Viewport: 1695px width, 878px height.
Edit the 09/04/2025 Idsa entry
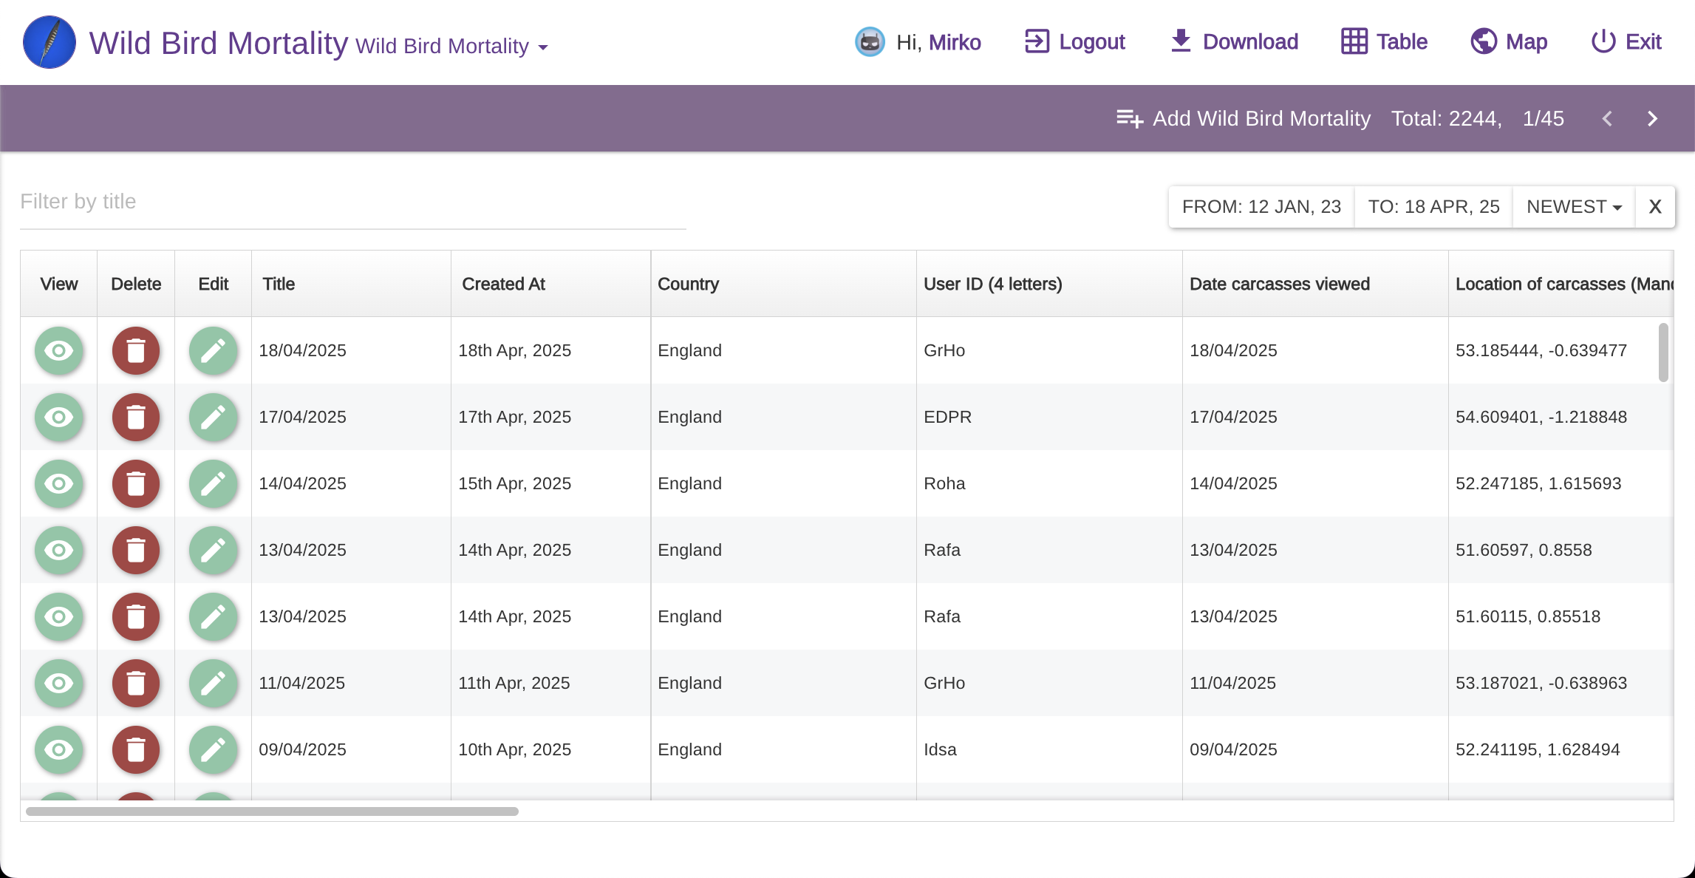214,749
